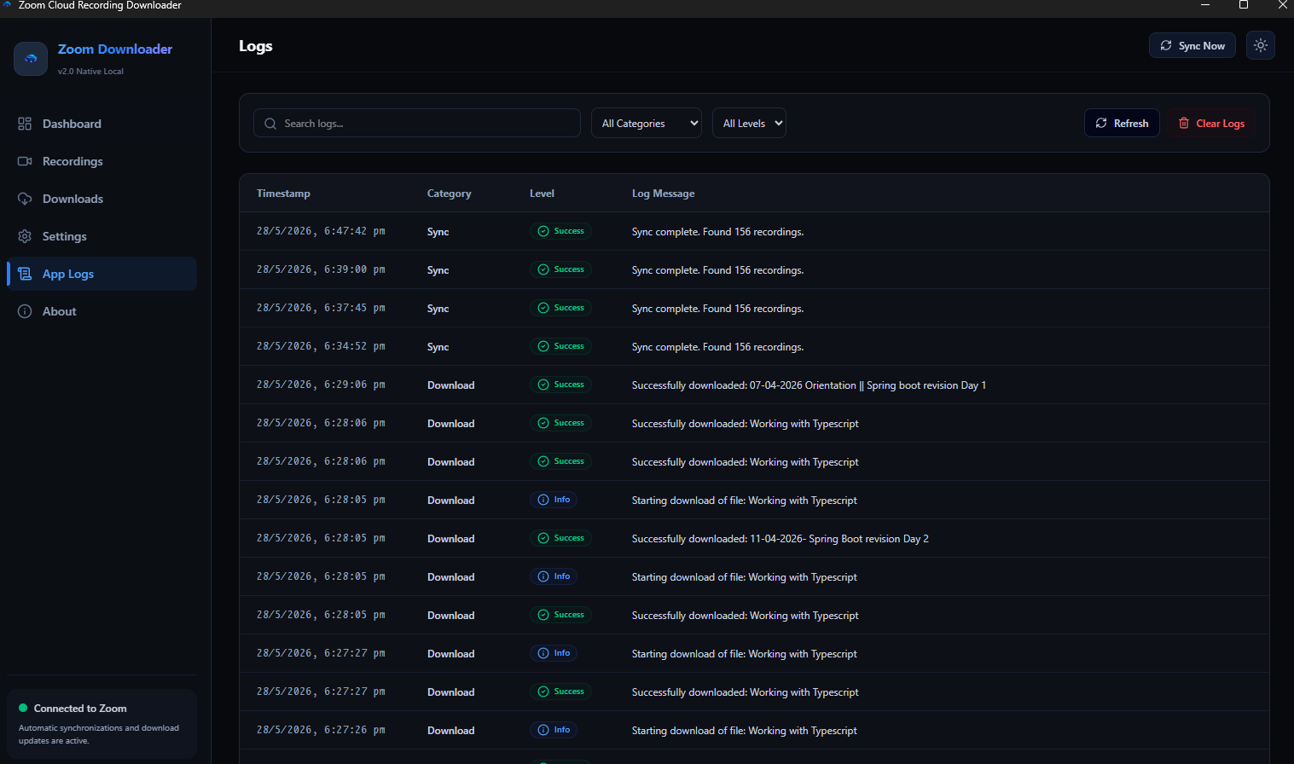Click the 6:47:42 pm Sync complete message

(x=717, y=232)
